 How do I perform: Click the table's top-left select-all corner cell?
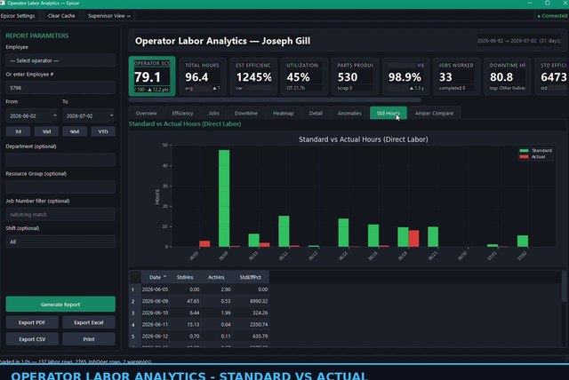tap(135, 277)
